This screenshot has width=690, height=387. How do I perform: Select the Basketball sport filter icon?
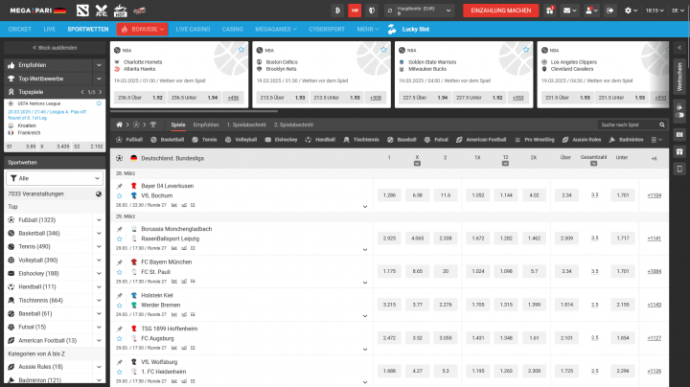153,140
